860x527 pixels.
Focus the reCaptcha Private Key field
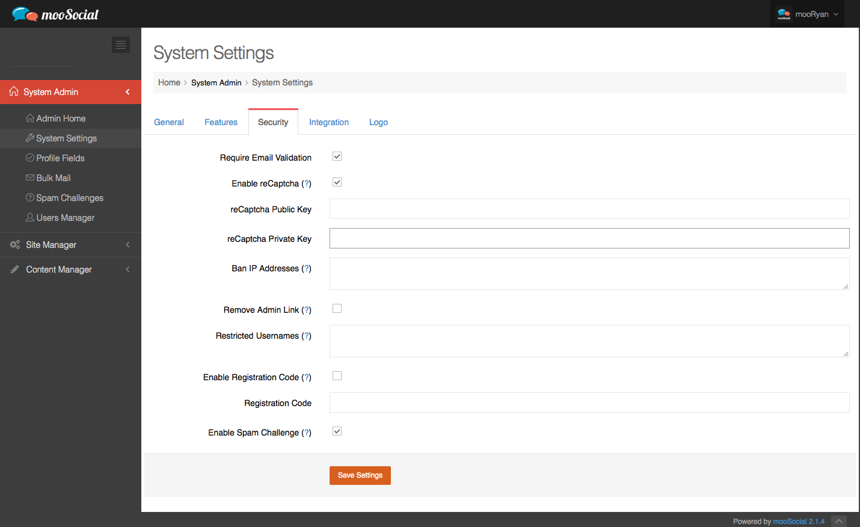589,238
